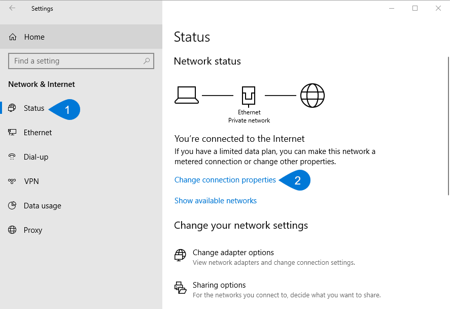
Task: Maximize the Settings window
Action: pyautogui.click(x=414, y=8)
